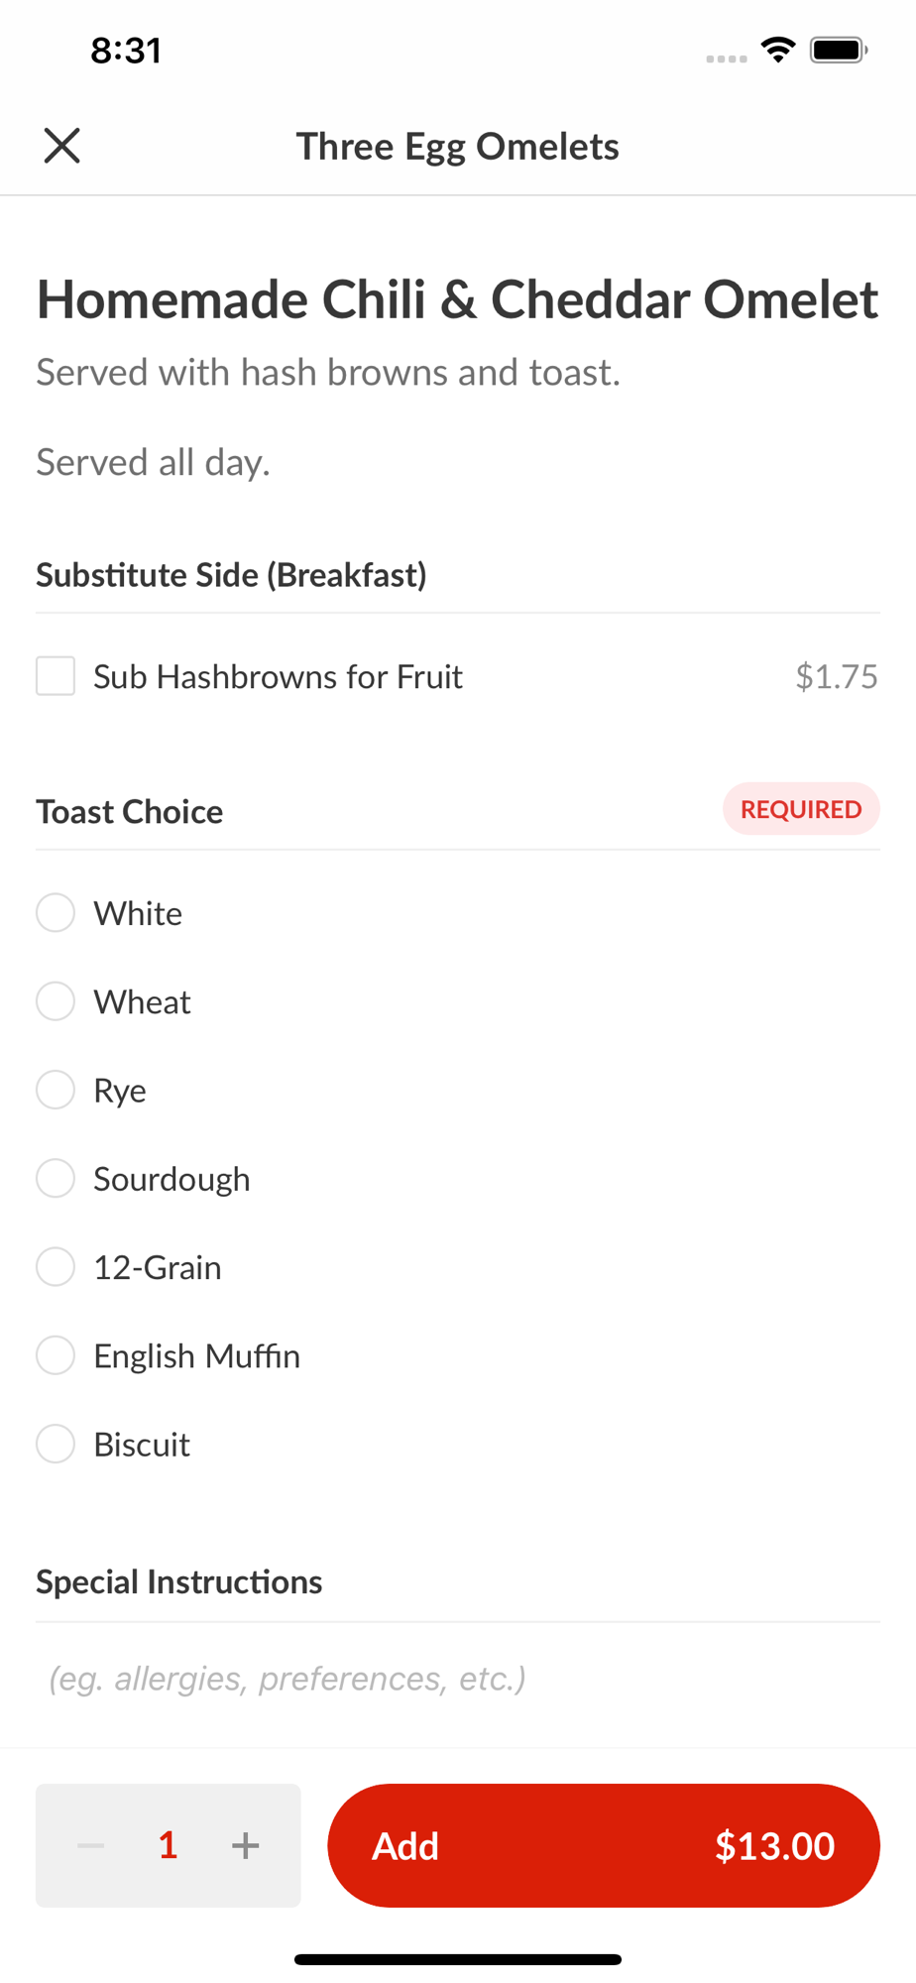Close the omelet item page
The height and width of the screenshot is (1983, 916).
tap(61, 146)
